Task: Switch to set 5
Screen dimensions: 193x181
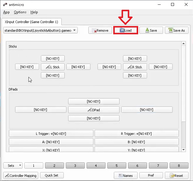Action: (x=117, y=166)
